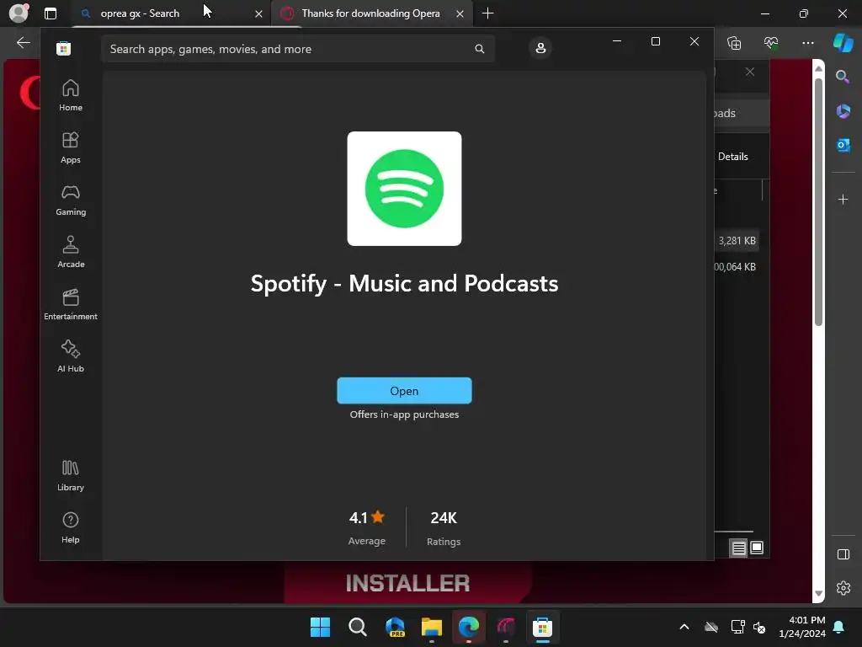Open Home in Microsoft Store sidebar
This screenshot has width=862, height=647.
click(71, 95)
